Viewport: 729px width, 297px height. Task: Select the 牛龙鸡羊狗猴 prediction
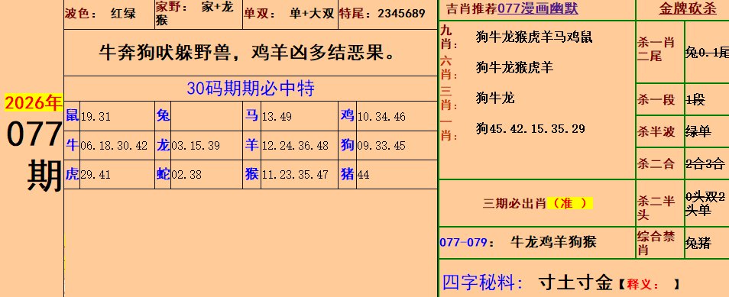[553, 242]
